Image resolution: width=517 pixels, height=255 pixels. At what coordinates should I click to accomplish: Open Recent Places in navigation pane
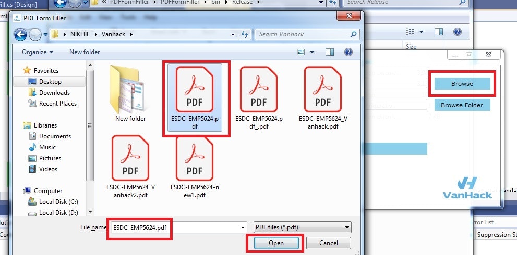[58, 104]
